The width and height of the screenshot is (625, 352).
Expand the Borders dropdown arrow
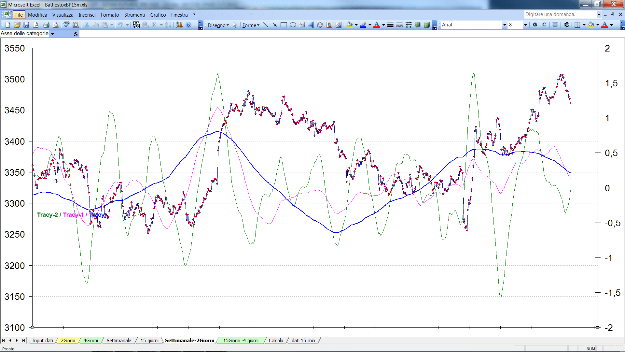pos(584,25)
